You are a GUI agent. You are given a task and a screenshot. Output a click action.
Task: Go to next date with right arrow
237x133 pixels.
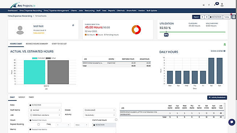click(x=207, y=17)
